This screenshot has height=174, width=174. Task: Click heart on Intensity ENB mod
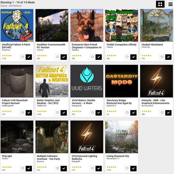click(x=162, y=113)
